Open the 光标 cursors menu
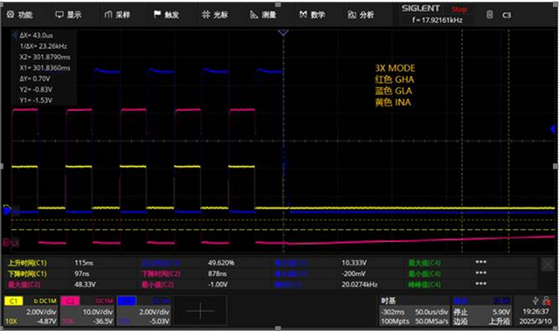Viewport: 559px width, 331px height. [215, 15]
